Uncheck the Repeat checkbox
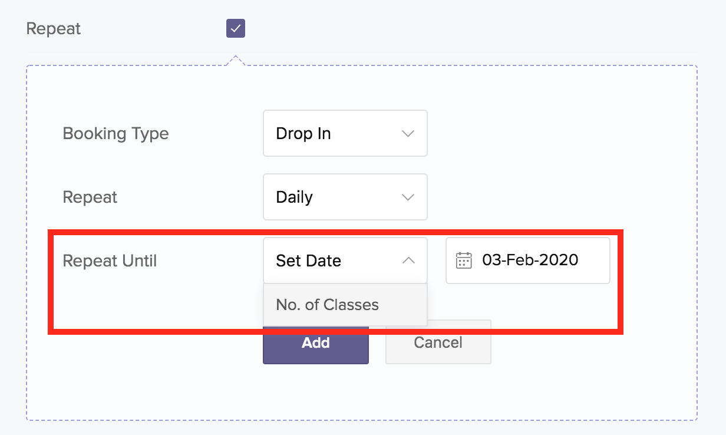Screen dimensions: 726x435 click(236, 28)
